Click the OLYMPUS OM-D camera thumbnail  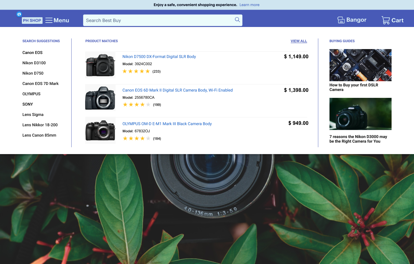pos(100,131)
